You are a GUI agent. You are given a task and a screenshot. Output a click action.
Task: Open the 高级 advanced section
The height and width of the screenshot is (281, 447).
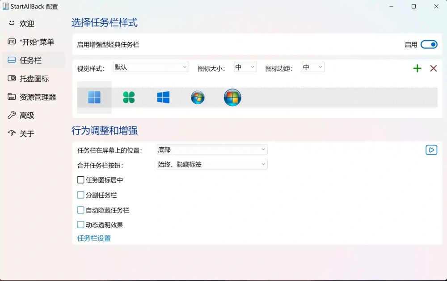click(34, 115)
